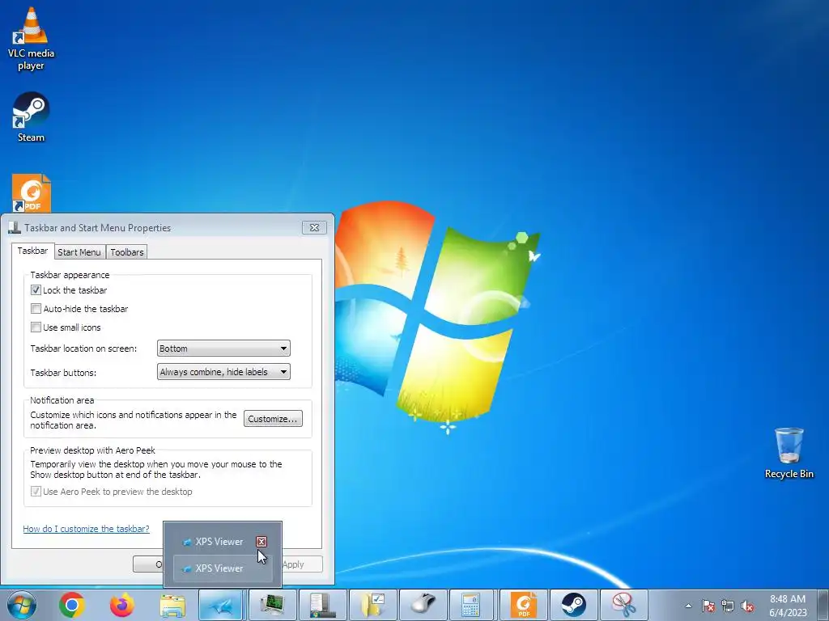Close the Taskbar and Start Menu Properties dialog
The height and width of the screenshot is (621, 829).
[x=315, y=227]
